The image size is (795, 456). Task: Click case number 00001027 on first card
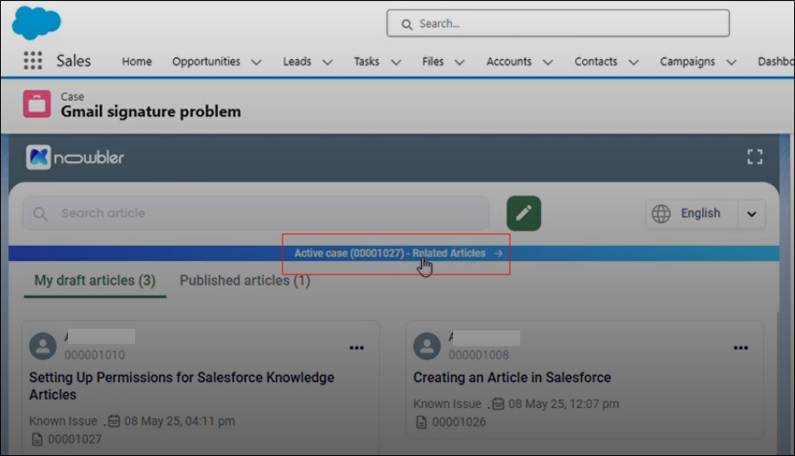coord(75,440)
